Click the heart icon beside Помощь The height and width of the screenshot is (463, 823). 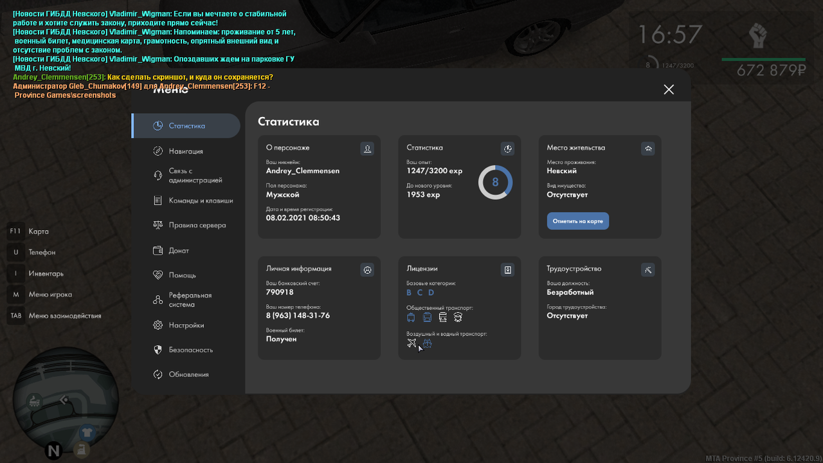tap(158, 275)
